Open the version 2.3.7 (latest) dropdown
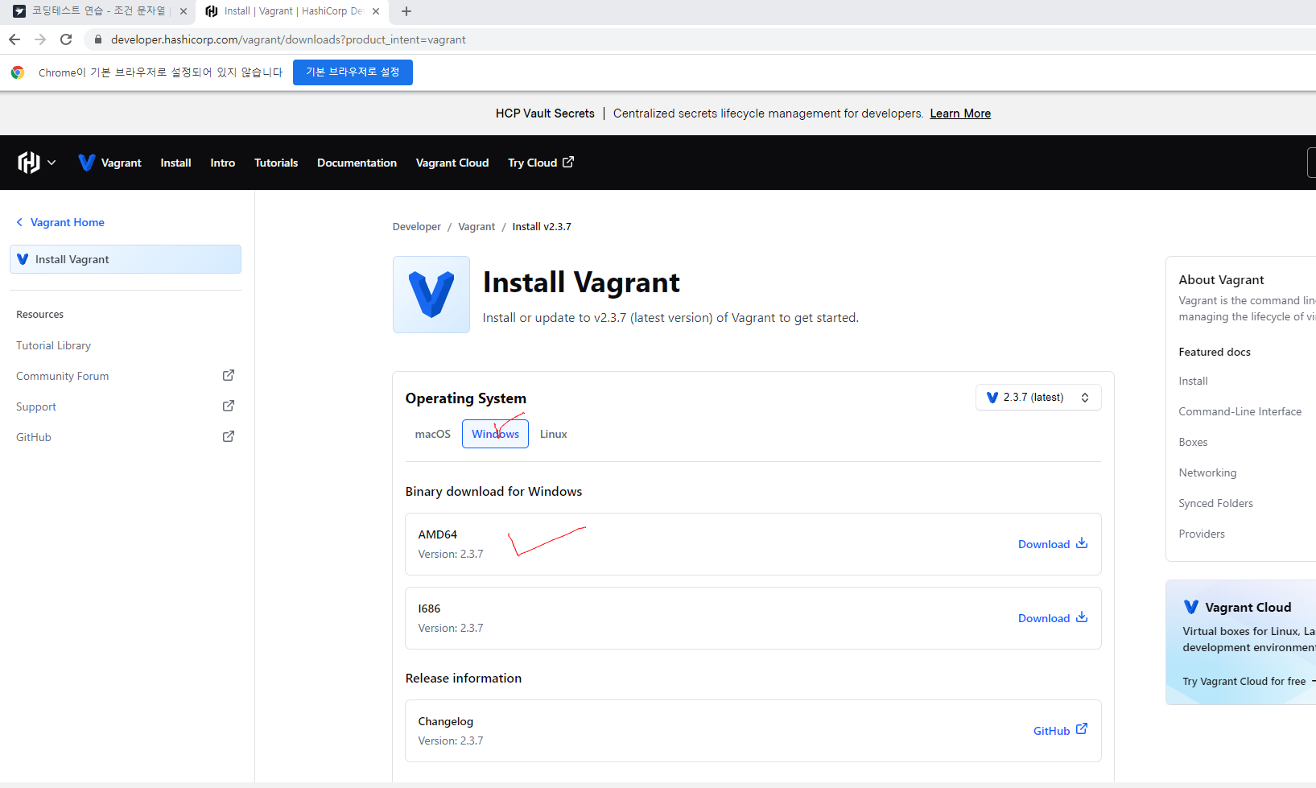This screenshot has height=788, width=1316. pyautogui.click(x=1038, y=398)
